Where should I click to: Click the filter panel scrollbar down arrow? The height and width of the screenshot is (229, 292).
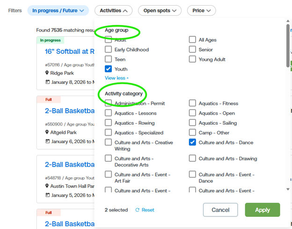pyautogui.click(x=288, y=189)
